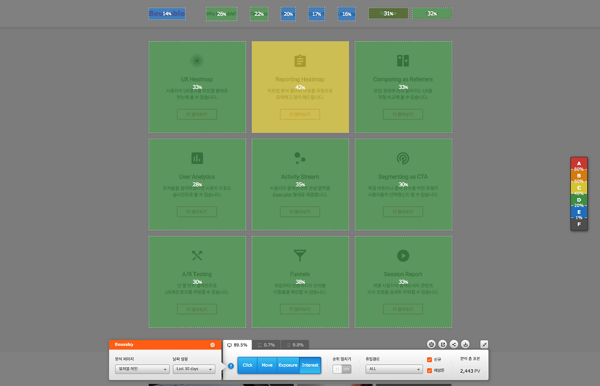Click 더 알아보기 under Comparing as Referrers
Screen dimensions: 600x386
tap(403, 114)
